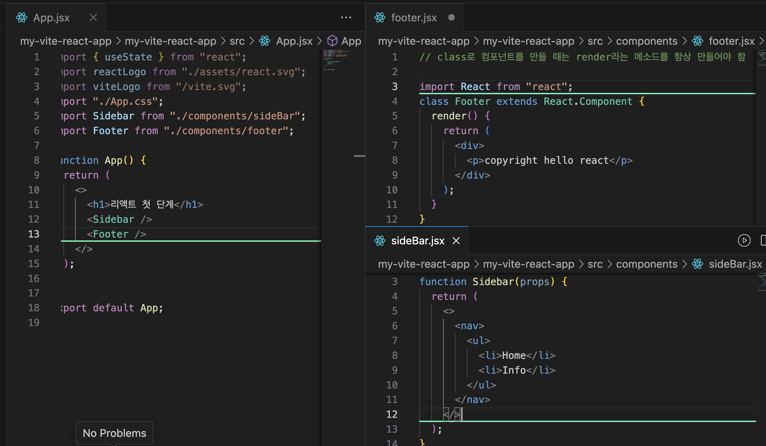The width and height of the screenshot is (766, 446).
Task: Close the App.jsx tab
Action: (93, 18)
